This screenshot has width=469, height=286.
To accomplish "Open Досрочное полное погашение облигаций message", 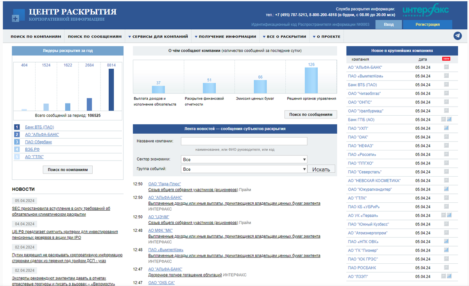I will coord(185,275).
